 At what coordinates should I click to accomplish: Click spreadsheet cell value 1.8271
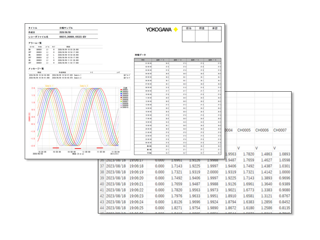(176, 208)
